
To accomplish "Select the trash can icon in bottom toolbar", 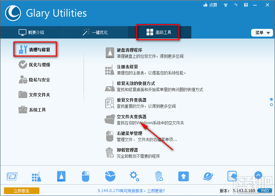I will click(x=159, y=176).
